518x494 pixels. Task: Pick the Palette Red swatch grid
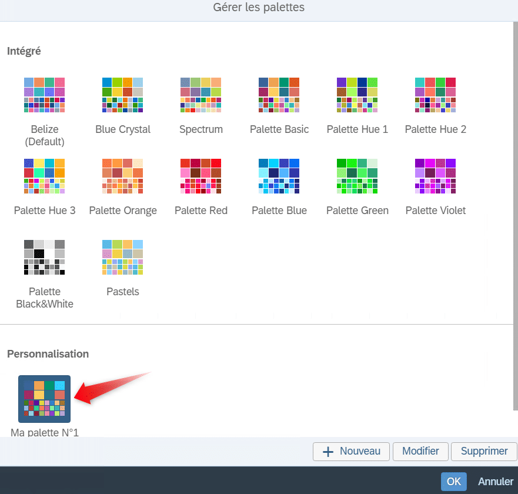coord(201,176)
